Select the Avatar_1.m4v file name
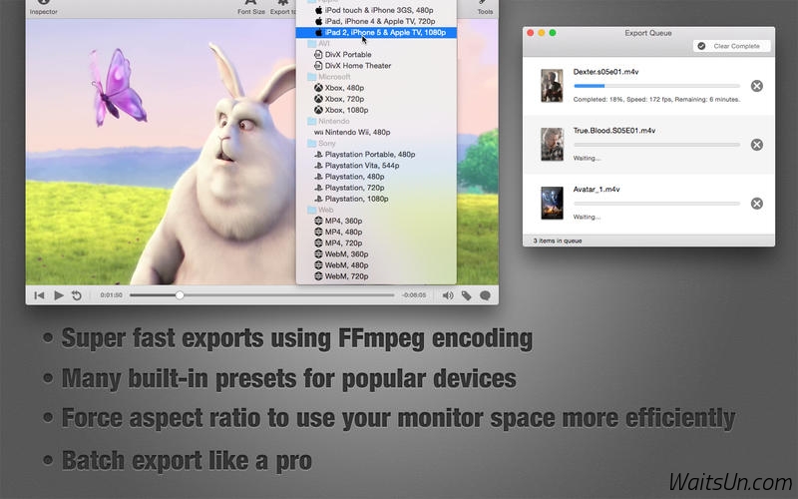This screenshot has height=499, width=798. coord(597,189)
